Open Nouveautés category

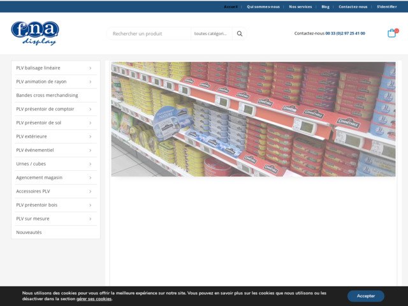click(29, 232)
